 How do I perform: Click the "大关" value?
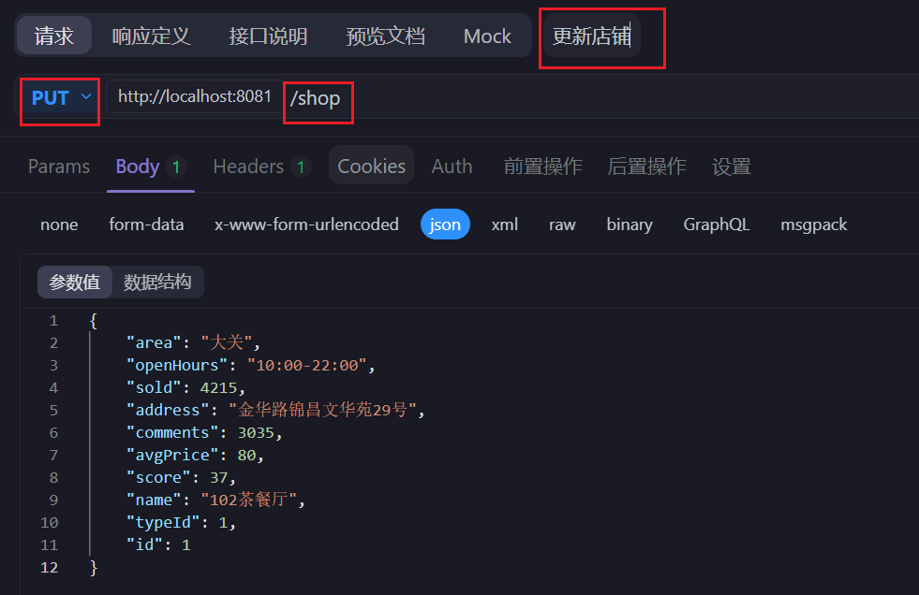click(226, 342)
